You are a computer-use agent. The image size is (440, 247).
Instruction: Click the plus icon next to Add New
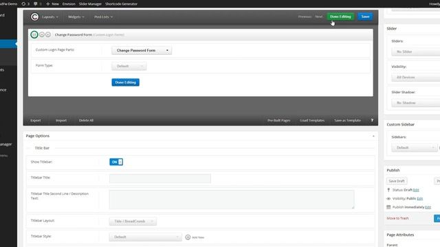[x=188, y=237]
